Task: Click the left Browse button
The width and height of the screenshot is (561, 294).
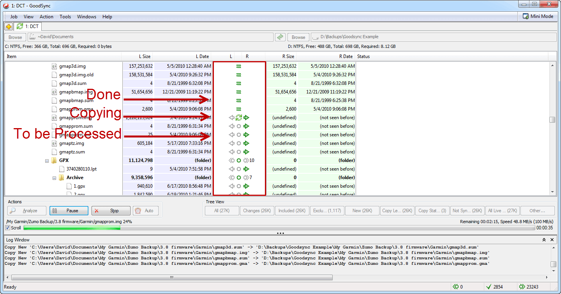Action: point(15,37)
